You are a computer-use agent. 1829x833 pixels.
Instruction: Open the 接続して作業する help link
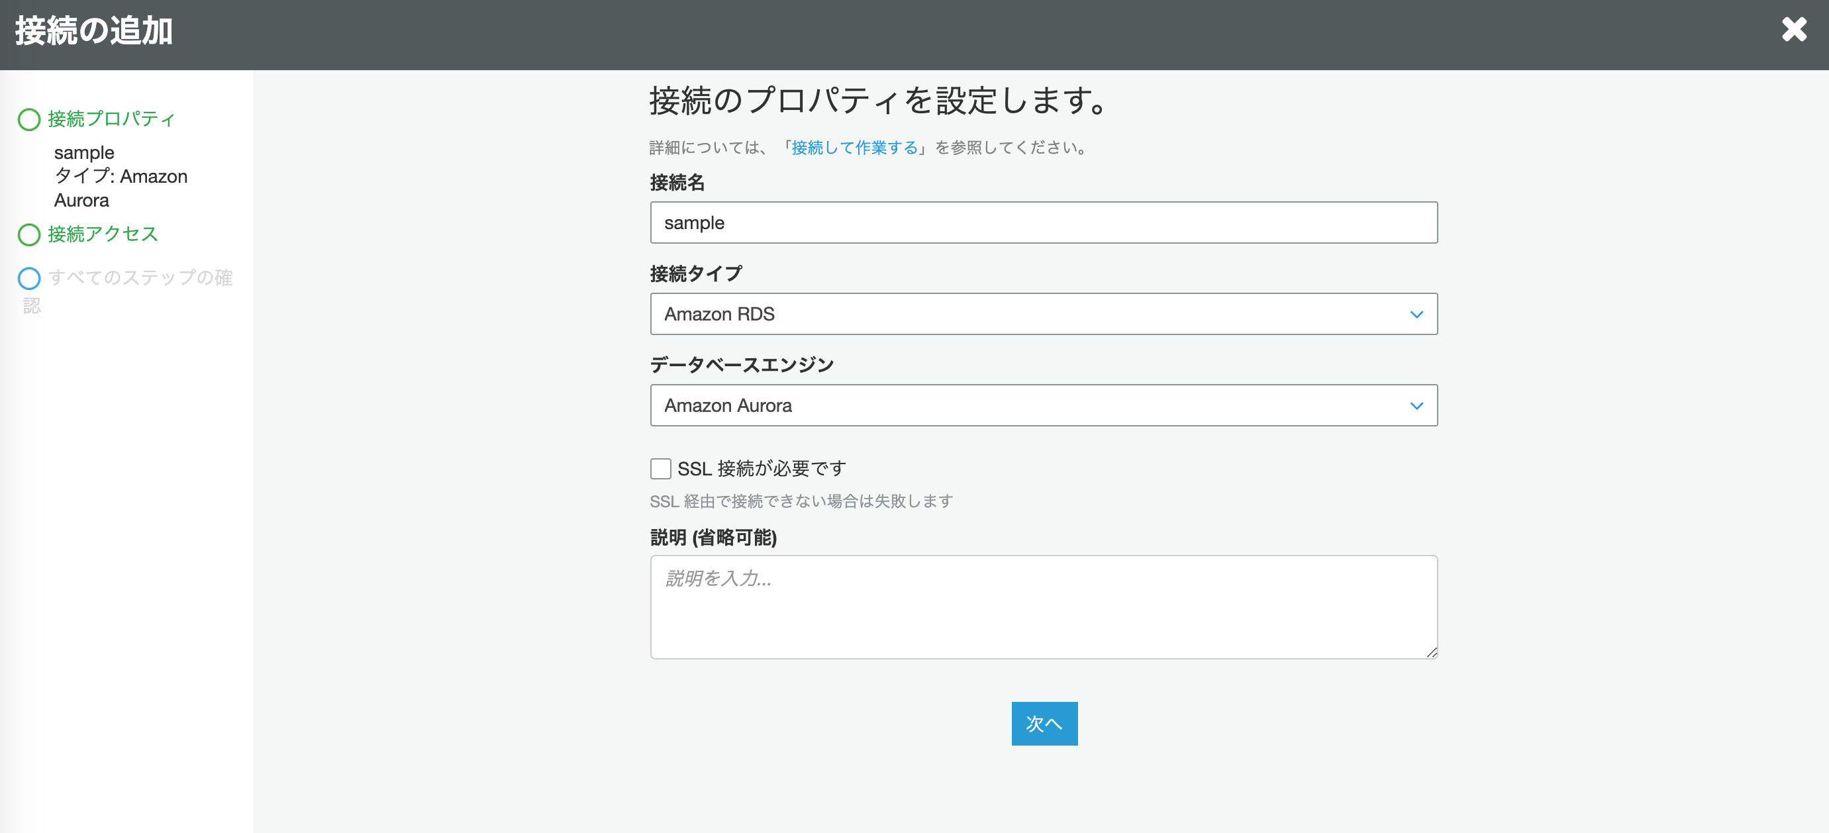854,148
